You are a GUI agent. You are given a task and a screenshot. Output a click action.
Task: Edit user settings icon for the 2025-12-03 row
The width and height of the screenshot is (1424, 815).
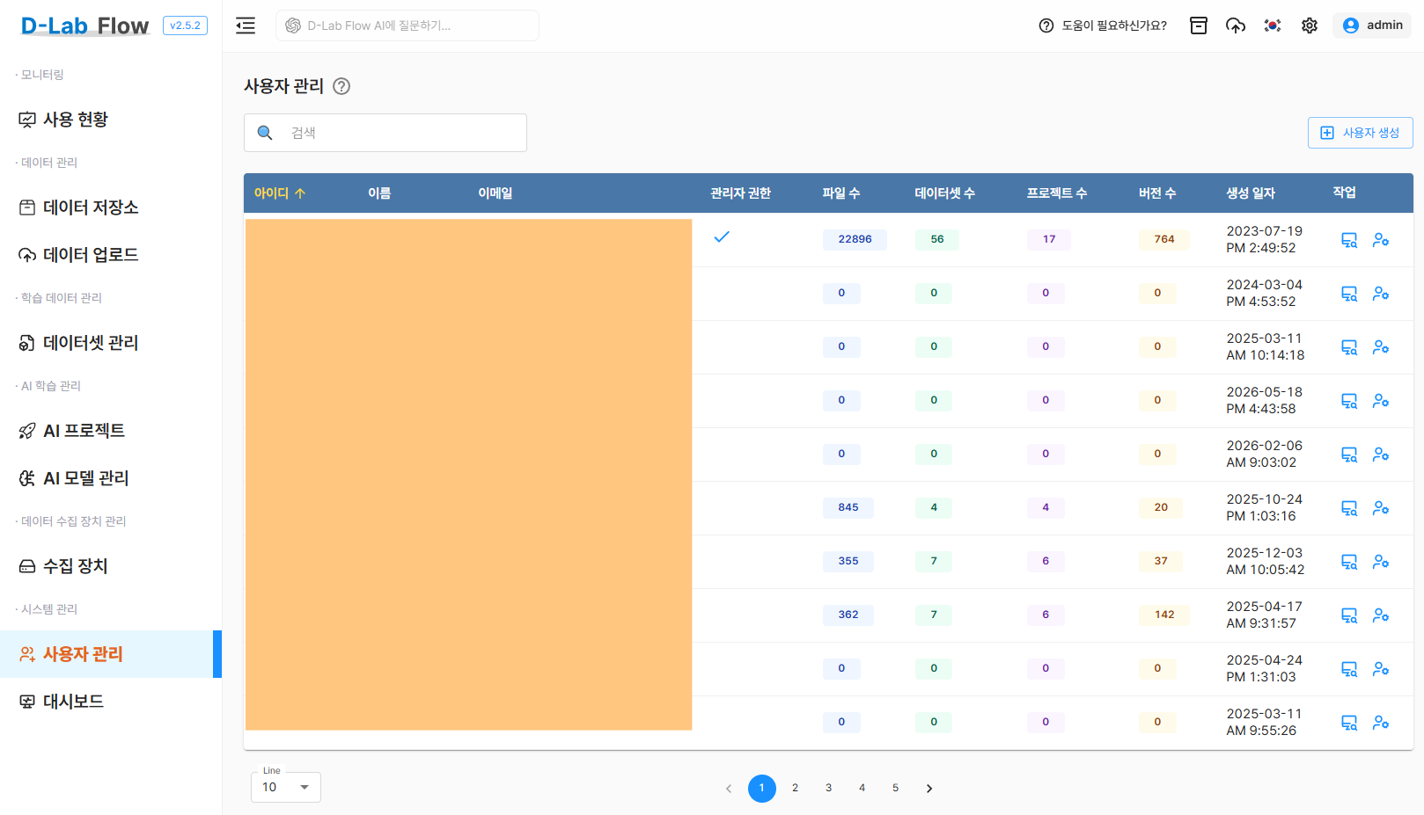coord(1381,562)
